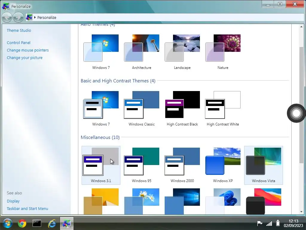Click the network signal tray icon
Viewport: 306px width, 230px height.
click(x=269, y=223)
